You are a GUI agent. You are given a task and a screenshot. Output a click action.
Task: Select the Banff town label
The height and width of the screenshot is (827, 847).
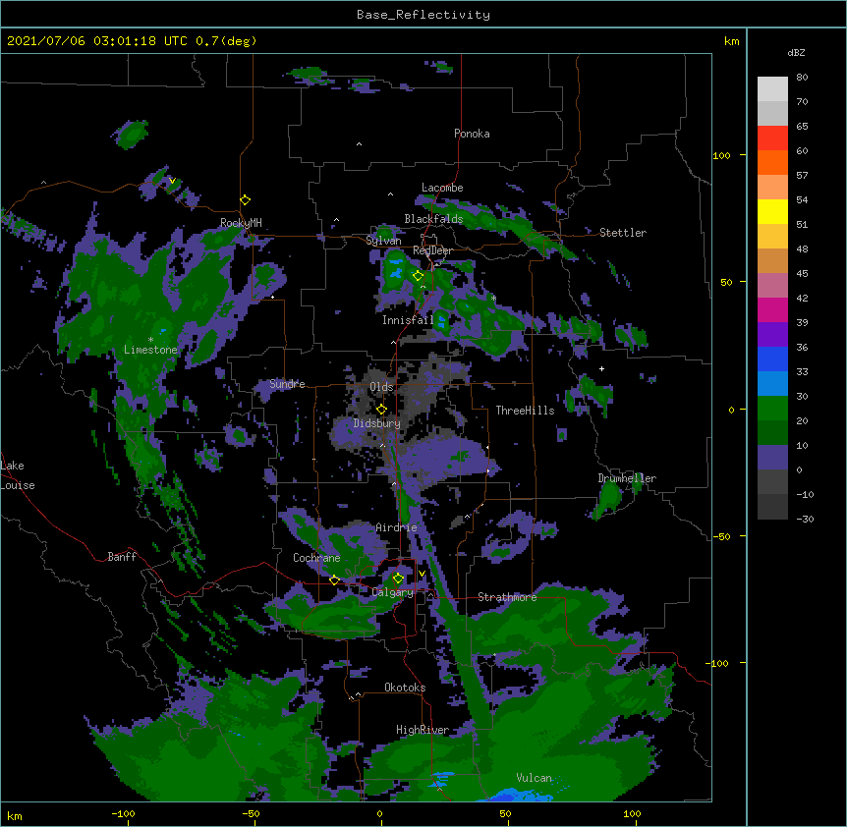(x=122, y=557)
